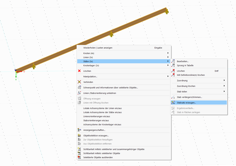Image resolution: width=236 pixels, height=166 pixels.
Task: Click the red X icon beside Löschen
Action: coord(79,71)
